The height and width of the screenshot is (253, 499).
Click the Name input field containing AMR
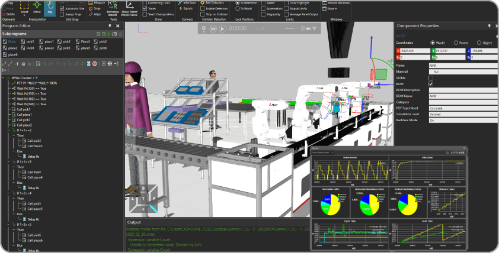pyautogui.click(x=462, y=64)
